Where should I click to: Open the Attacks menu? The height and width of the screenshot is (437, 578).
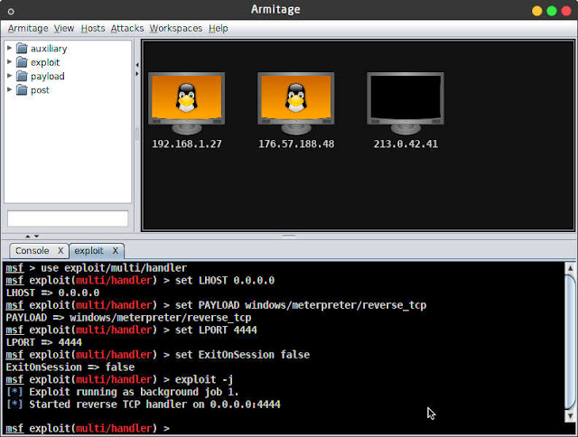(127, 28)
